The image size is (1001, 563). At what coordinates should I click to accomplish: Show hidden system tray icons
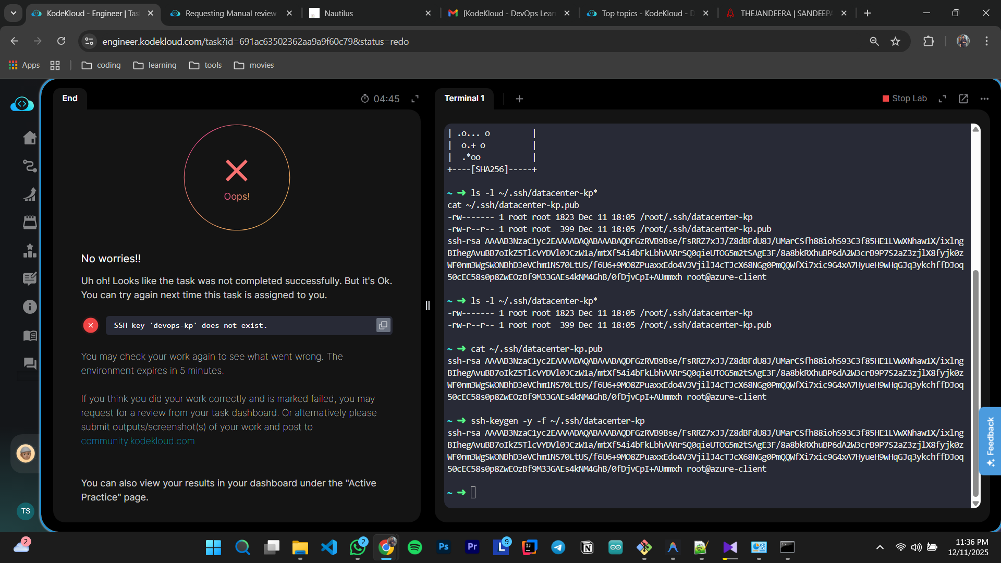pos(880,547)
